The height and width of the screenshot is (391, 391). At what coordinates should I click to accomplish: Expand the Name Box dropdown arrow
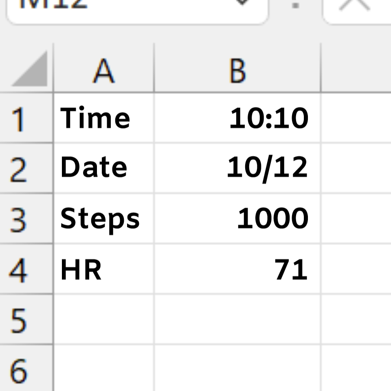243,2
